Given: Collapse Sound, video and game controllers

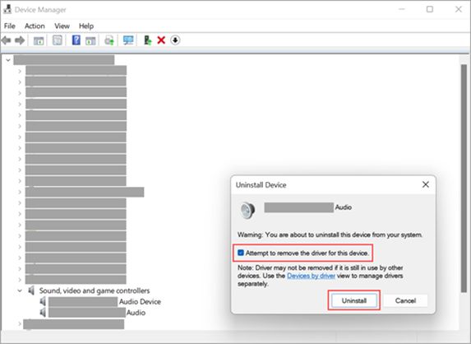Looking at the screenshot, I should pyautogui.click(x=20, y=291).
